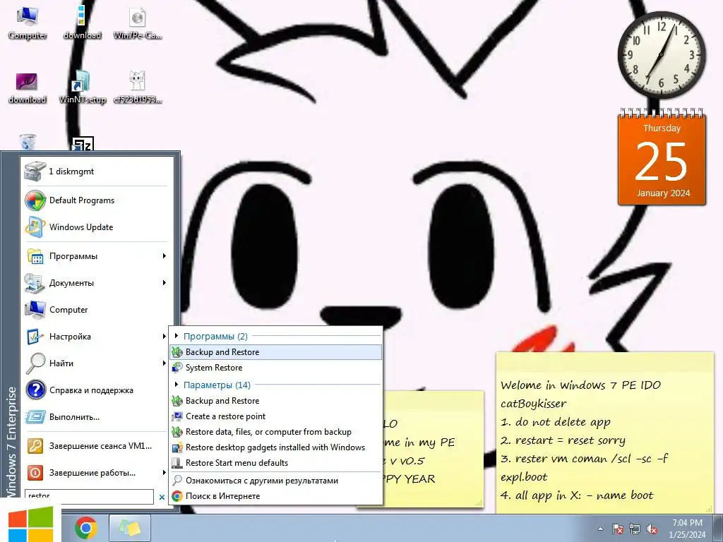This screenshot has height=542, width=723.
Task: Open the cf523d1953... cat image file
Action: 137,88
